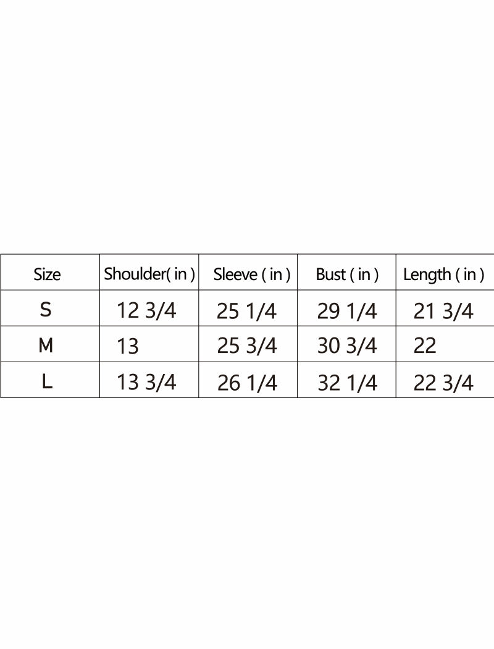Click the M sleeve value 25 3/4
Screen dimensions: 494x649
coord(246,346)
